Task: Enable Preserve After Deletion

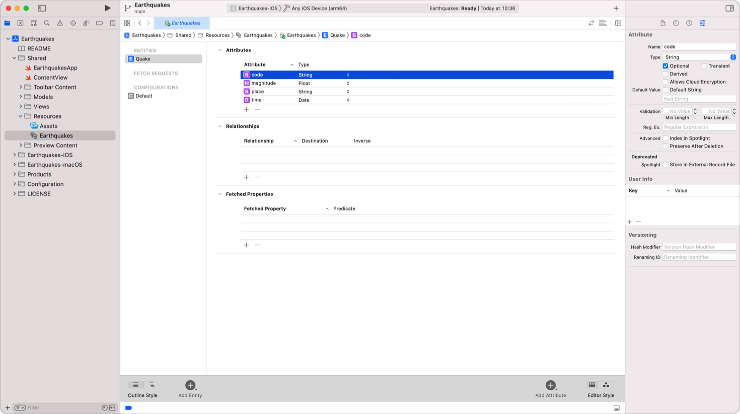Action: pyautogui.click(x=665, y=146)
